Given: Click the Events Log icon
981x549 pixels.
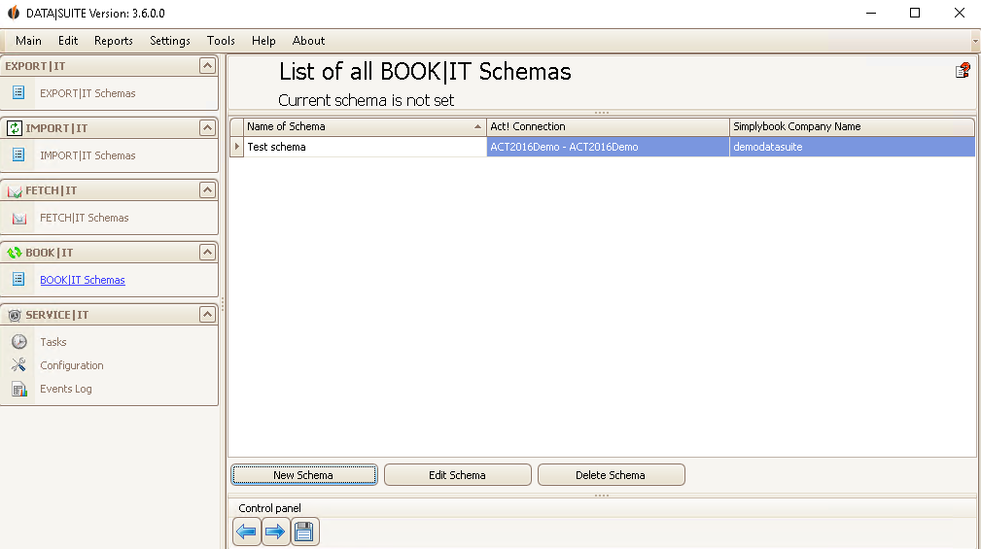Looking at the screenshot, I should [19, 389].
